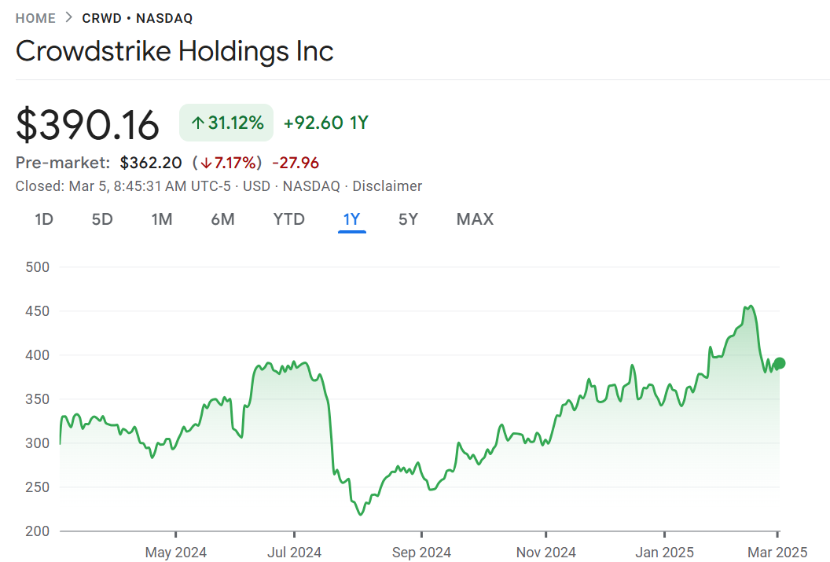Click the $390.16 stock price

coord(87,124)
